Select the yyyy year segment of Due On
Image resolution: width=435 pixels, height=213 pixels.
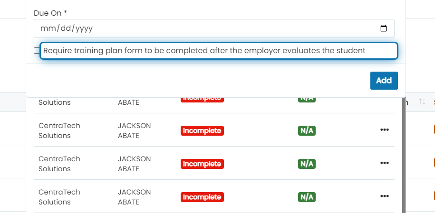tap(84, 28)
